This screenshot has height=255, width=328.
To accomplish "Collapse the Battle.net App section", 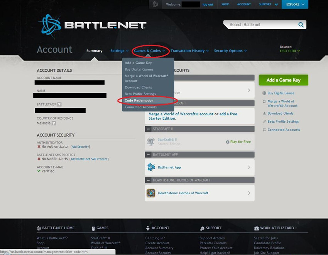I will click(148, 155).
